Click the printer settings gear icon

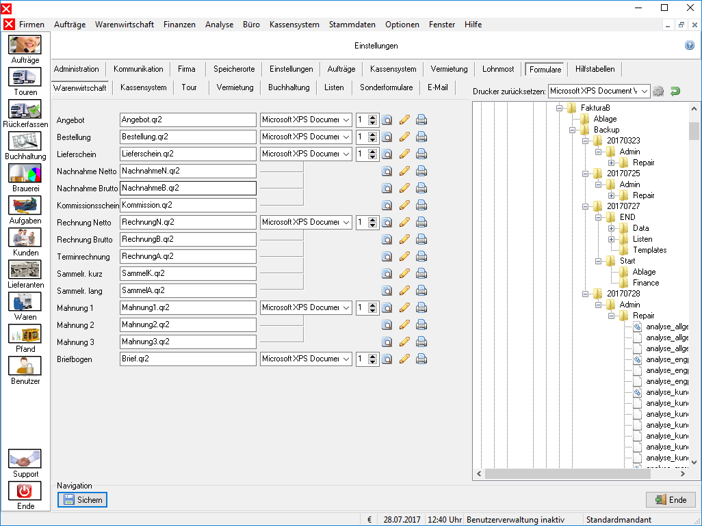pyautogui.click(x=658, y=91)
